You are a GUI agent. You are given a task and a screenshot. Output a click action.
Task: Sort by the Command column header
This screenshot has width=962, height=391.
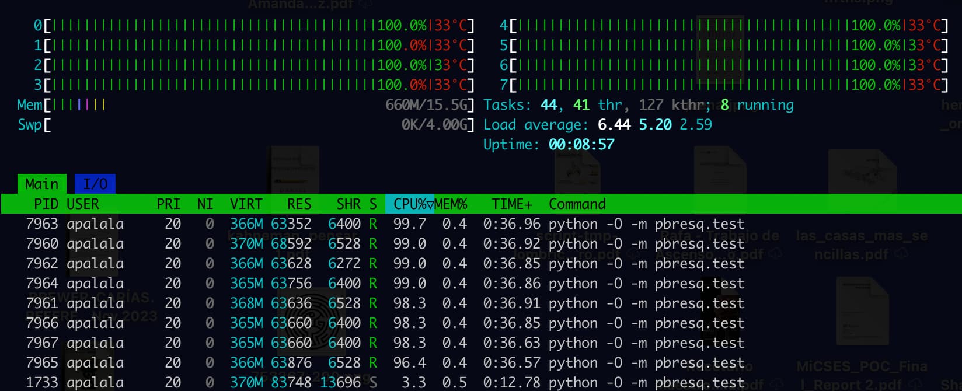click(x=577, y=204)
